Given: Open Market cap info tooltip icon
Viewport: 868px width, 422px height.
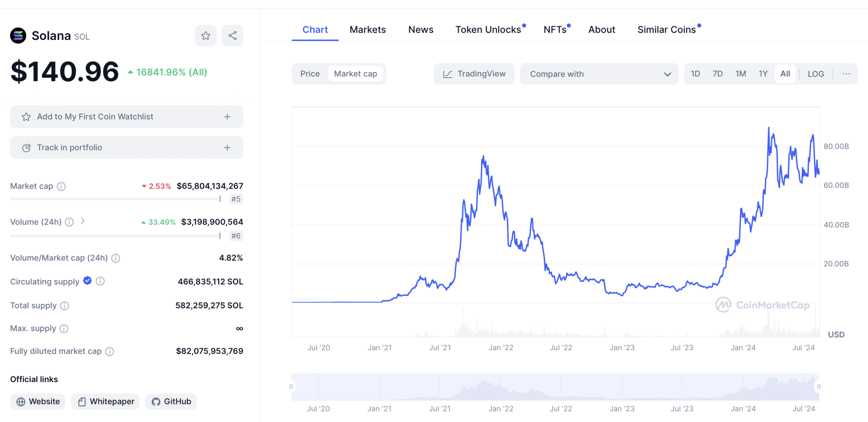Looking at the screenshot, I should click(61, 186).
